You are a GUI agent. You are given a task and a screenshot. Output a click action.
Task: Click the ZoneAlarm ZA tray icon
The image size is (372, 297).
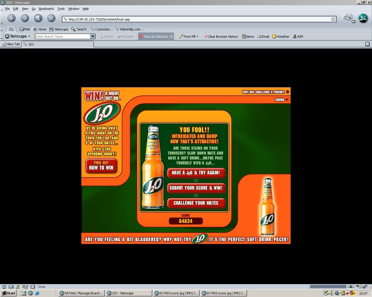coord(353,293)
